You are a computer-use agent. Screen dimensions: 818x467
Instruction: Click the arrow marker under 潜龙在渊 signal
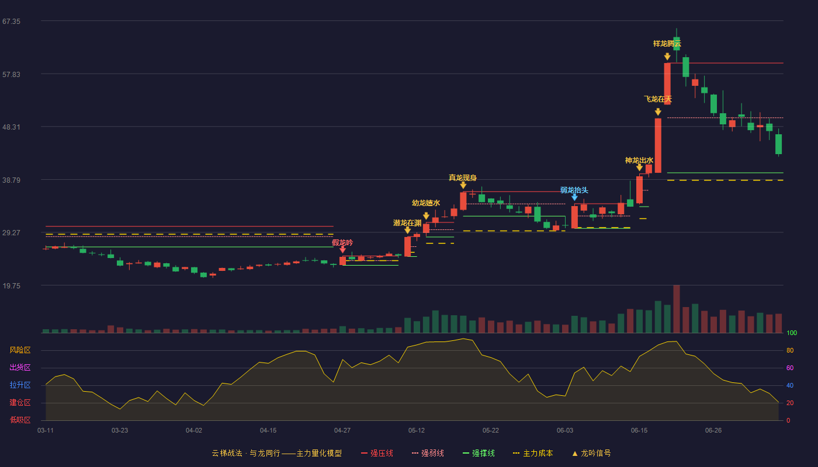tap(407, 230)
